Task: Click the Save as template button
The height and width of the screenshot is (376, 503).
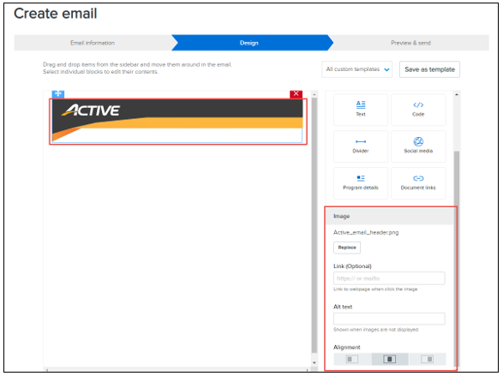Action: [x=429, y=69]
